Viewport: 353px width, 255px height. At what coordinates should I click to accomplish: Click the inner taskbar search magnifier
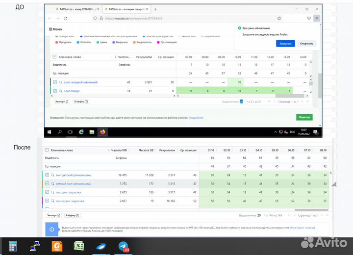pos(60,132)
